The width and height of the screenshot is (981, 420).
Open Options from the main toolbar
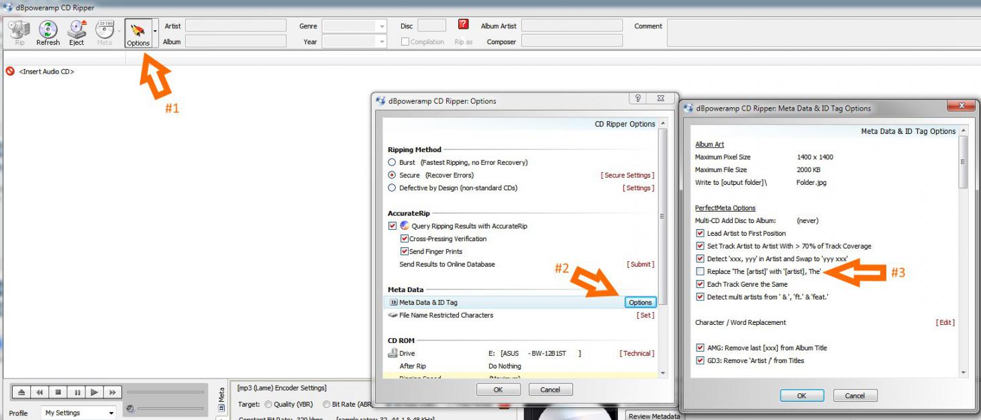[138, 33]
